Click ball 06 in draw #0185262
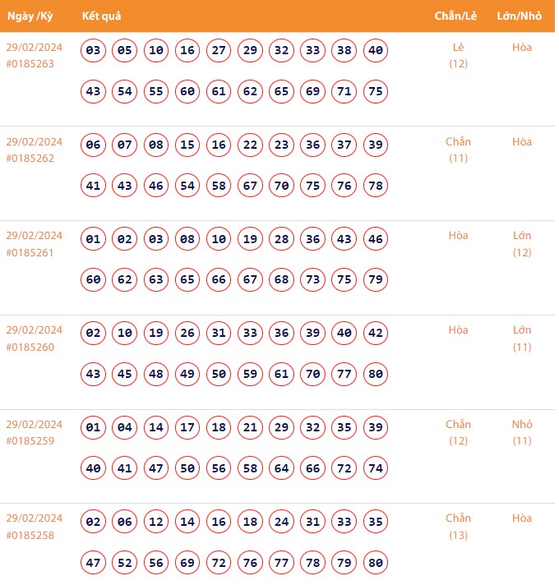The width and height of the screenshot is (559, 585). tap(94, 145)
